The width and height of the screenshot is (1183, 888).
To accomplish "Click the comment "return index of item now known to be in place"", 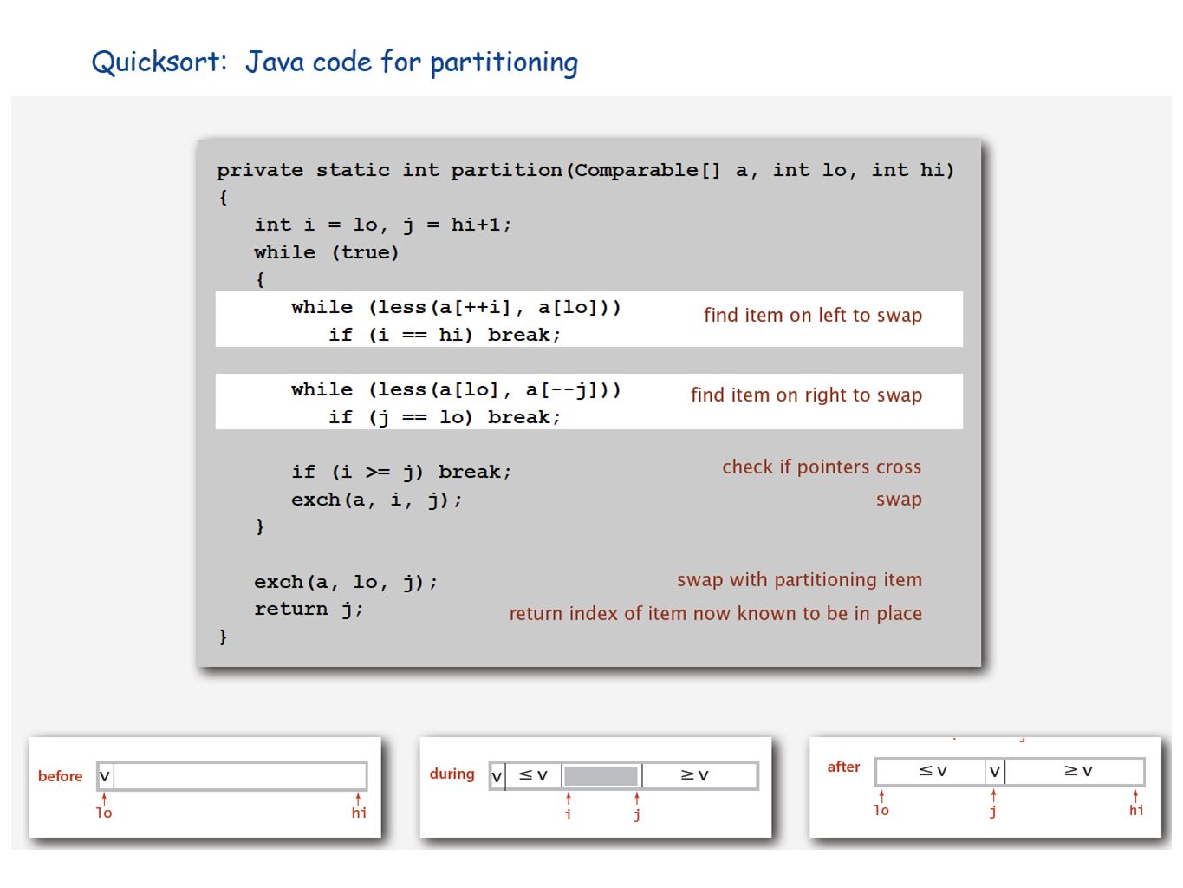I will point(715,613).
